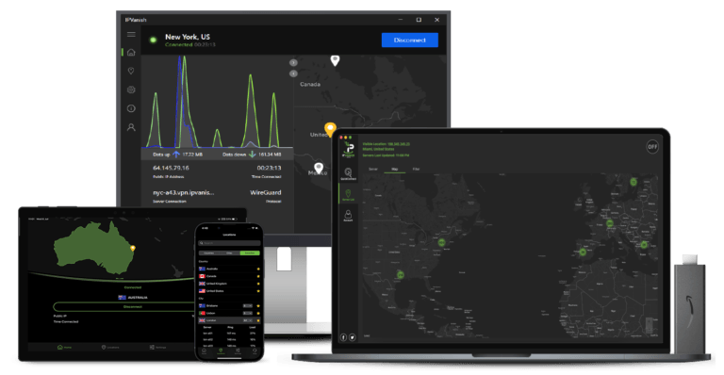The width and height of the screenshot is (724, 375).
Task: Open the Locations pin icon in desktop sidebar
Action: [x=131, y=71]
